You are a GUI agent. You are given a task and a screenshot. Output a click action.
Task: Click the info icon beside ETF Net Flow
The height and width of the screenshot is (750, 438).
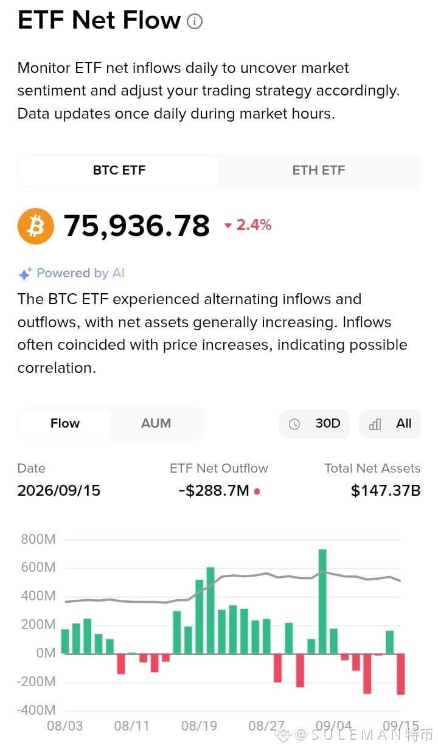pos(195,22)
